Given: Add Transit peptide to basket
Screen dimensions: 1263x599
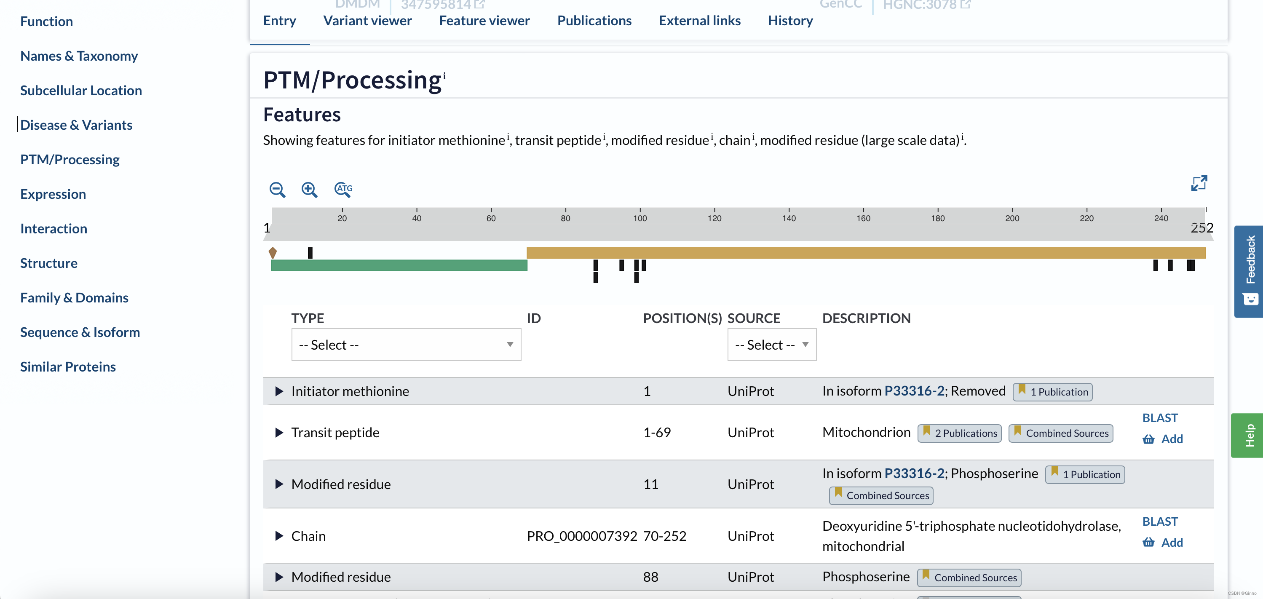Looking at the screenshot, I should [x=1163, y=439].
